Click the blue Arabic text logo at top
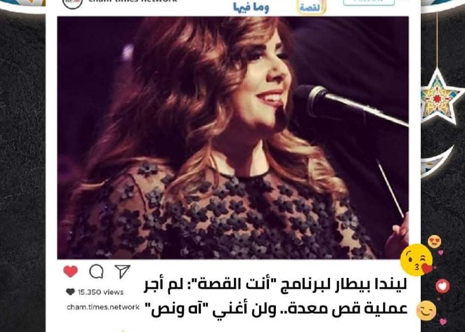The height and width of the screenshot is (332, 465). coord(251,7)
